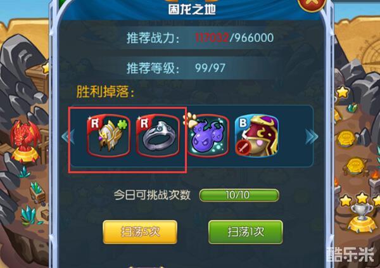Image resolution: width=380 pixels, height=268 pixels.
Task: Click the blue crystal cluster on left map
Action: [x=28, y=215]
